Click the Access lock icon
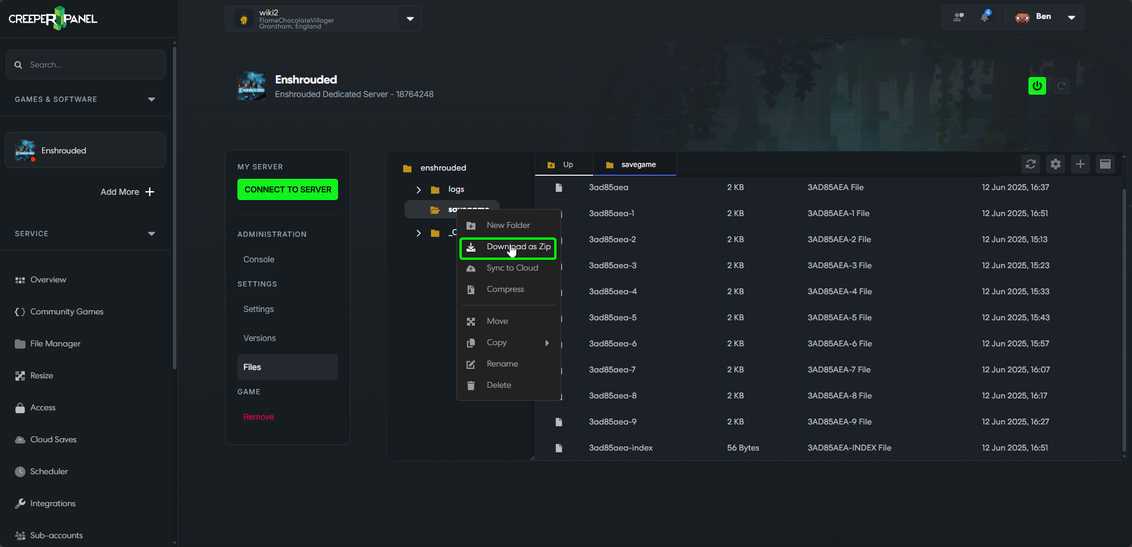 pos(20,408)
